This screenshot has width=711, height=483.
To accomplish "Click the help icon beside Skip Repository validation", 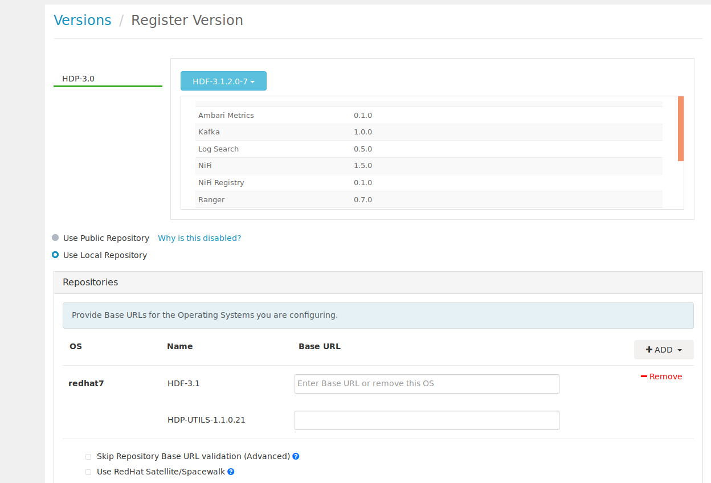I will [296, 456].
